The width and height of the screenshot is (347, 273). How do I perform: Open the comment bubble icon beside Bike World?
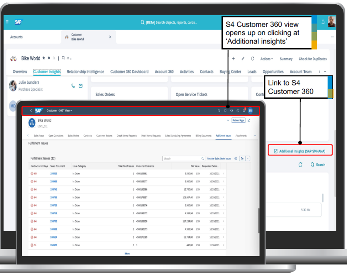[x=63, y=58]
